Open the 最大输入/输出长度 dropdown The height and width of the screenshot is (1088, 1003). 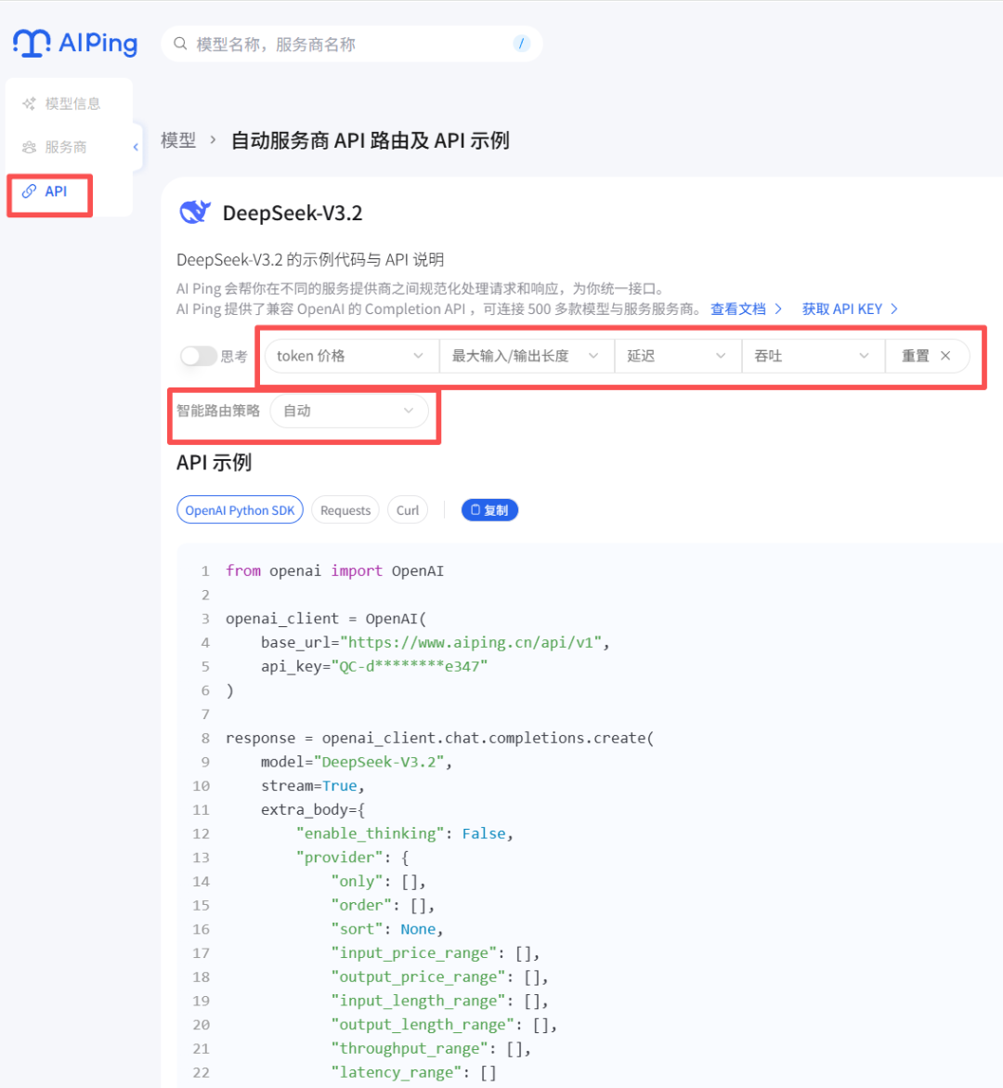(x=527, y=356)
